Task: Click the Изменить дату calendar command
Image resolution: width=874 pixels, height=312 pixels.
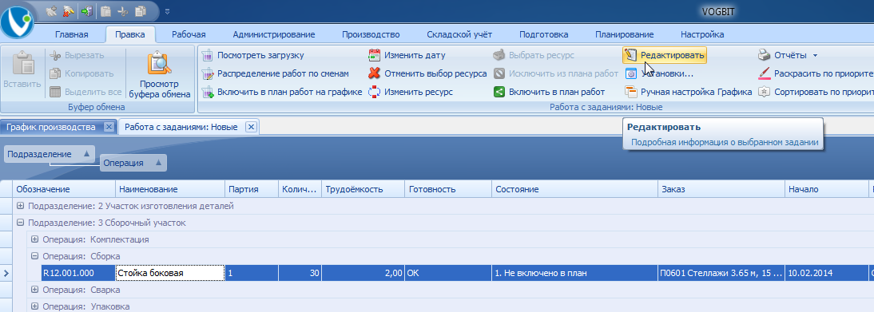Action: pos(407,56)
